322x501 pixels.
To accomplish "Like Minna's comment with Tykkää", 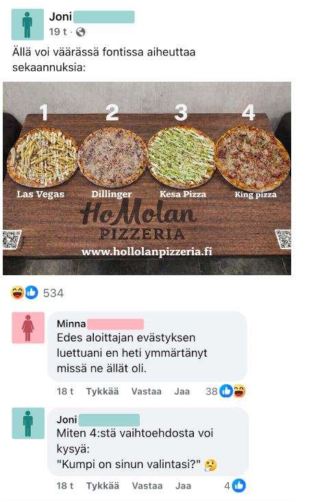I will pyautogui.click(x=102, y=391).
